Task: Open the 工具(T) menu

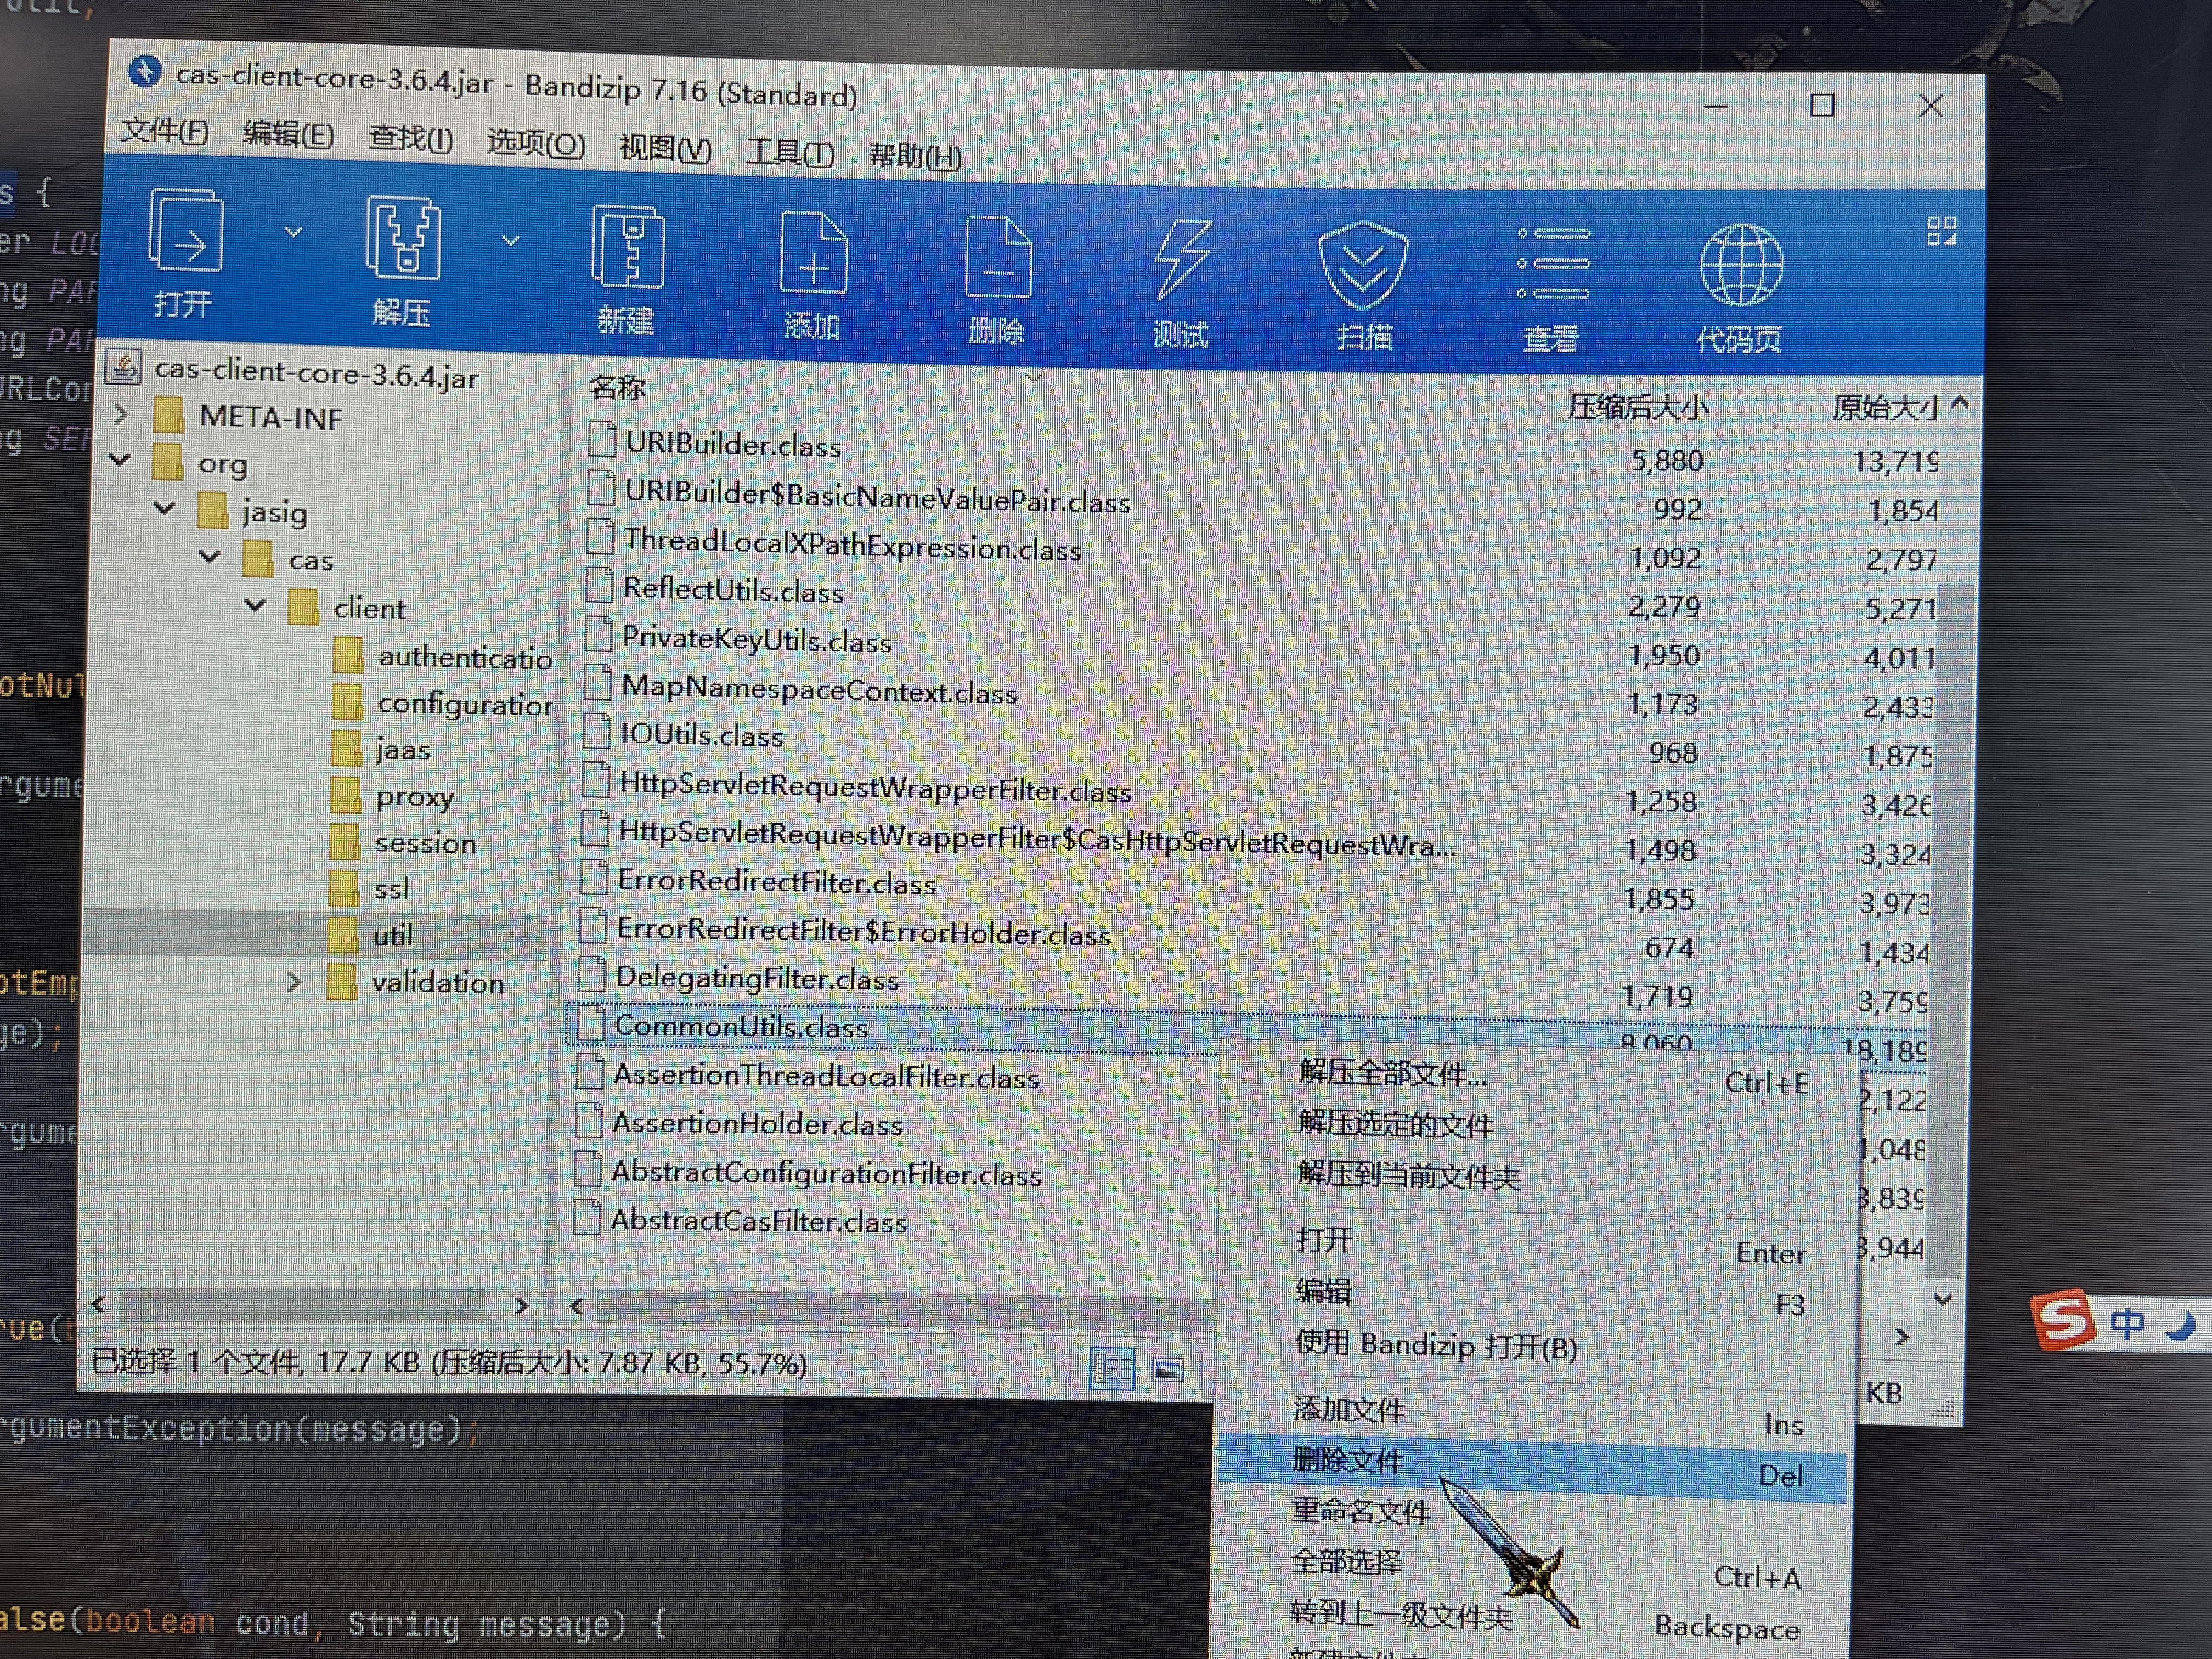Action: pos(790,152)
